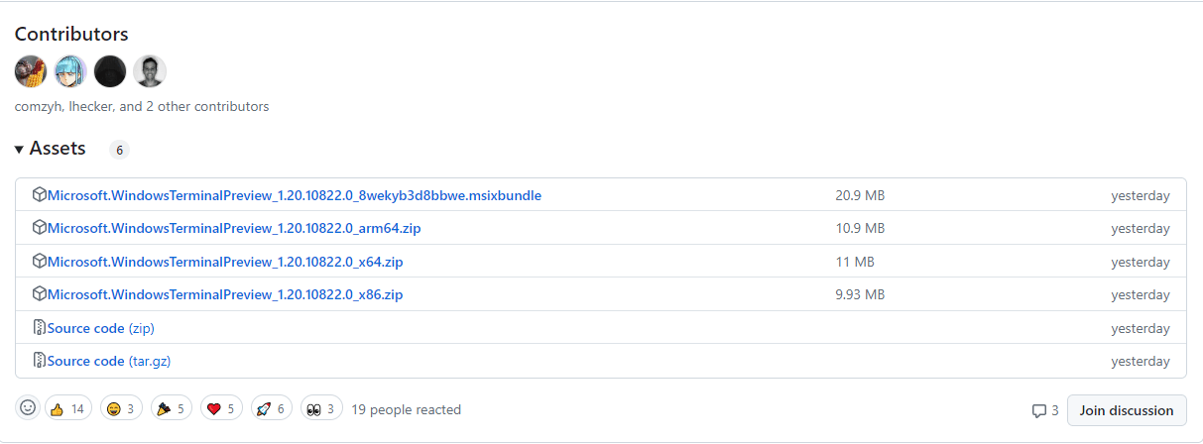
Task: Click the dark third contributor avatar
Action: (x=110, y=71)
